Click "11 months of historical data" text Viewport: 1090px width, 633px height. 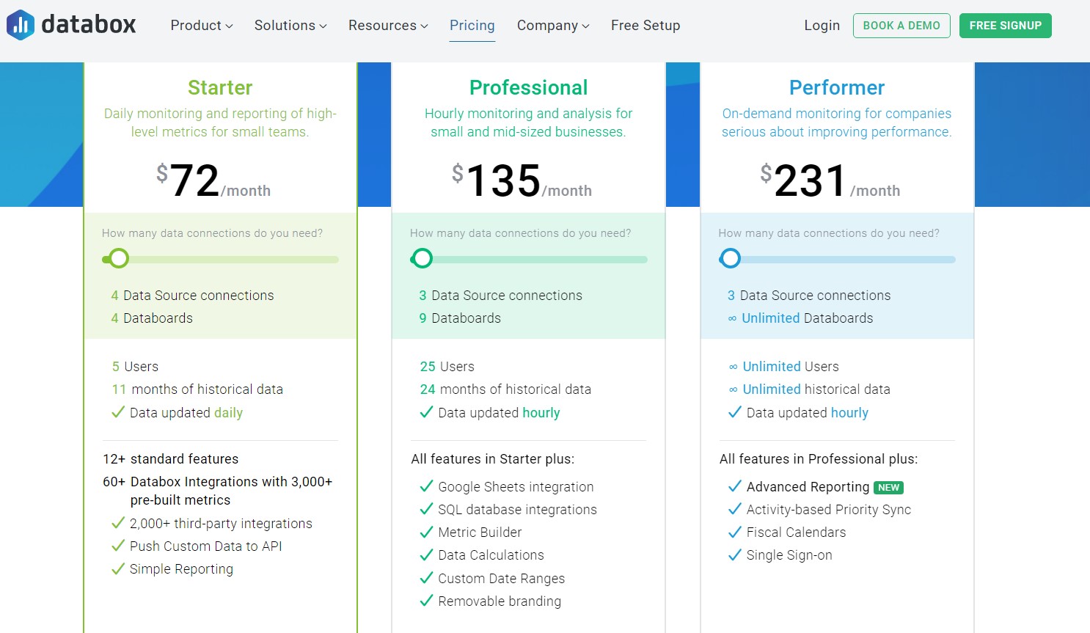click(197, 389)
